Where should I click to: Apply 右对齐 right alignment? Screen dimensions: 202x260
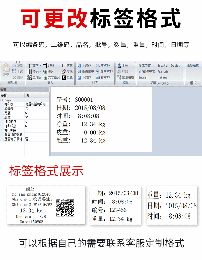click(x=103, y=77)
